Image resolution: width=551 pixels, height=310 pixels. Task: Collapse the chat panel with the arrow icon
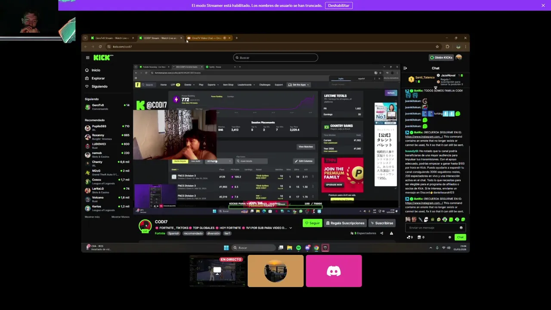click(x=405, y=68)
